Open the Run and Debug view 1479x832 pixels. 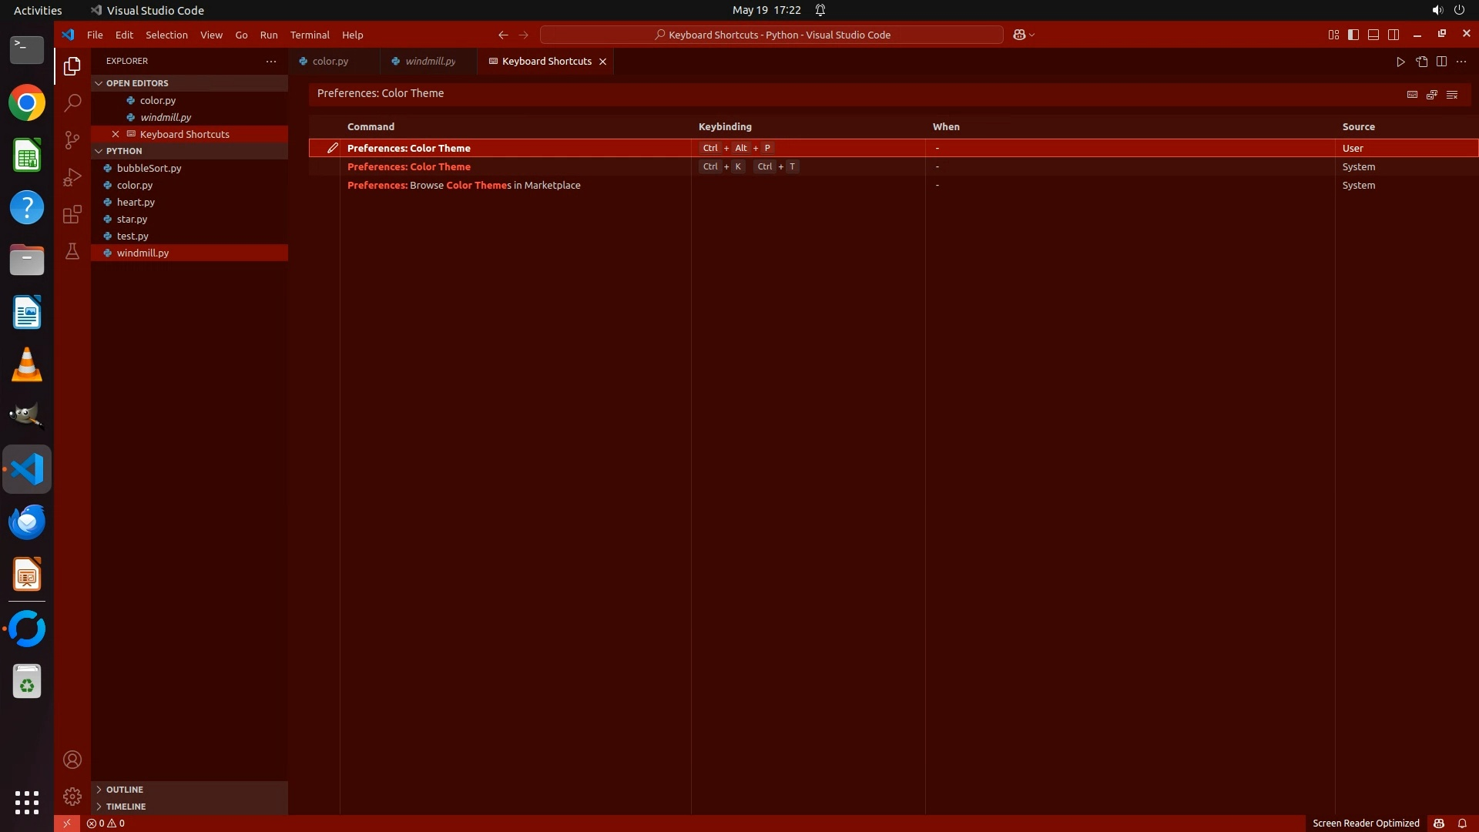(x=72, y=177)
